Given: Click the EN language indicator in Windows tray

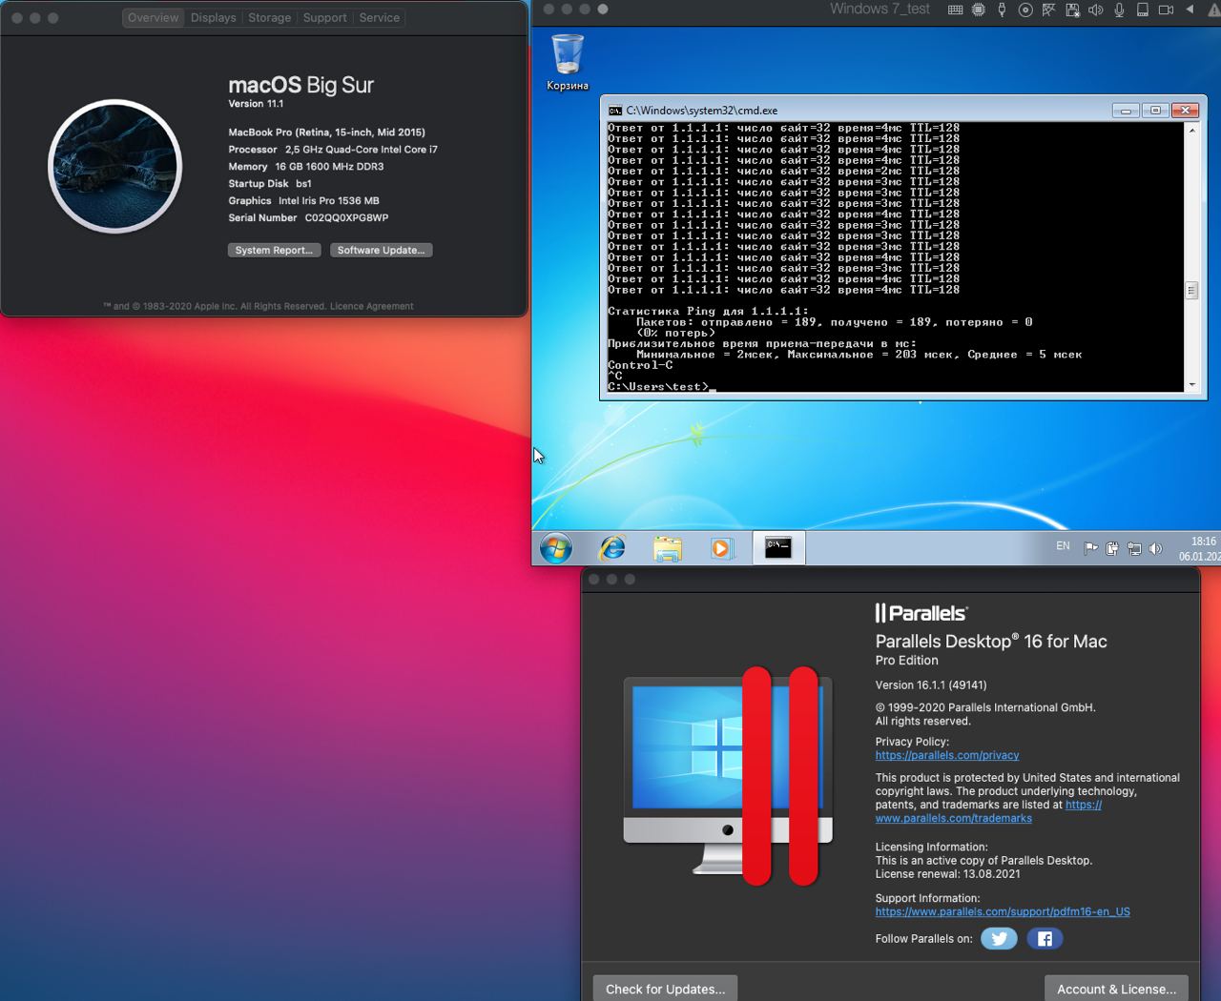Looking at the screenshot, I should click(x=1063, y=546).
